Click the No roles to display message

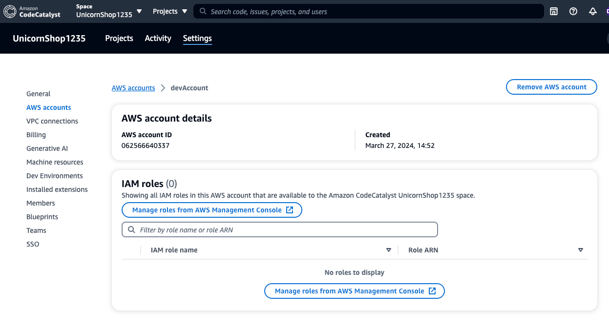click(355, 272)
